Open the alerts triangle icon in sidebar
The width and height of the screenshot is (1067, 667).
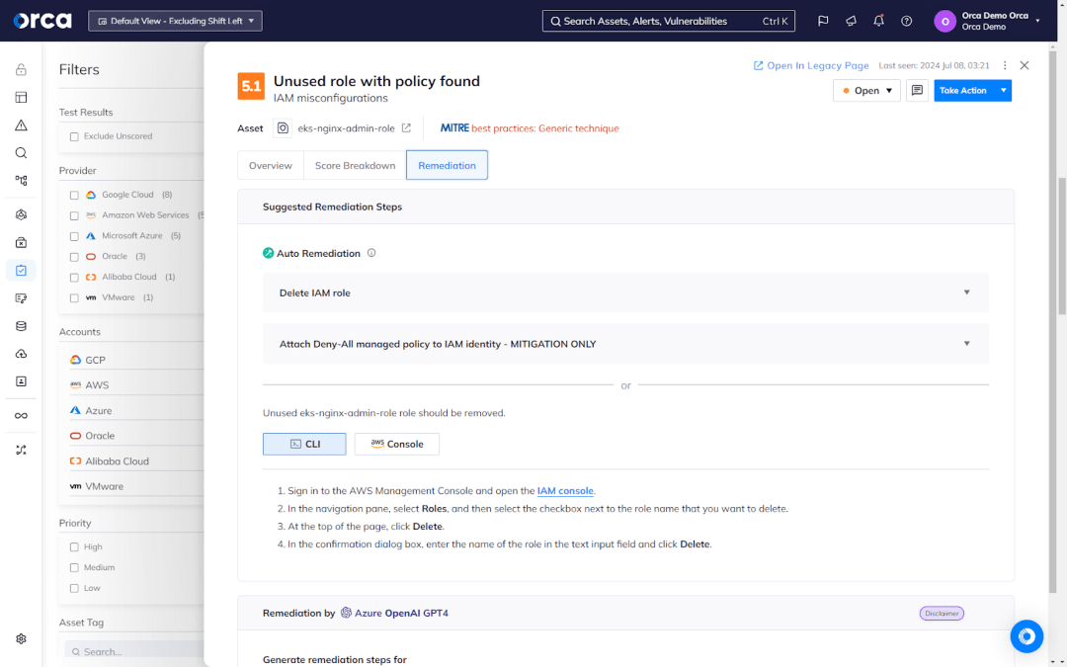[x=21, y=125]
